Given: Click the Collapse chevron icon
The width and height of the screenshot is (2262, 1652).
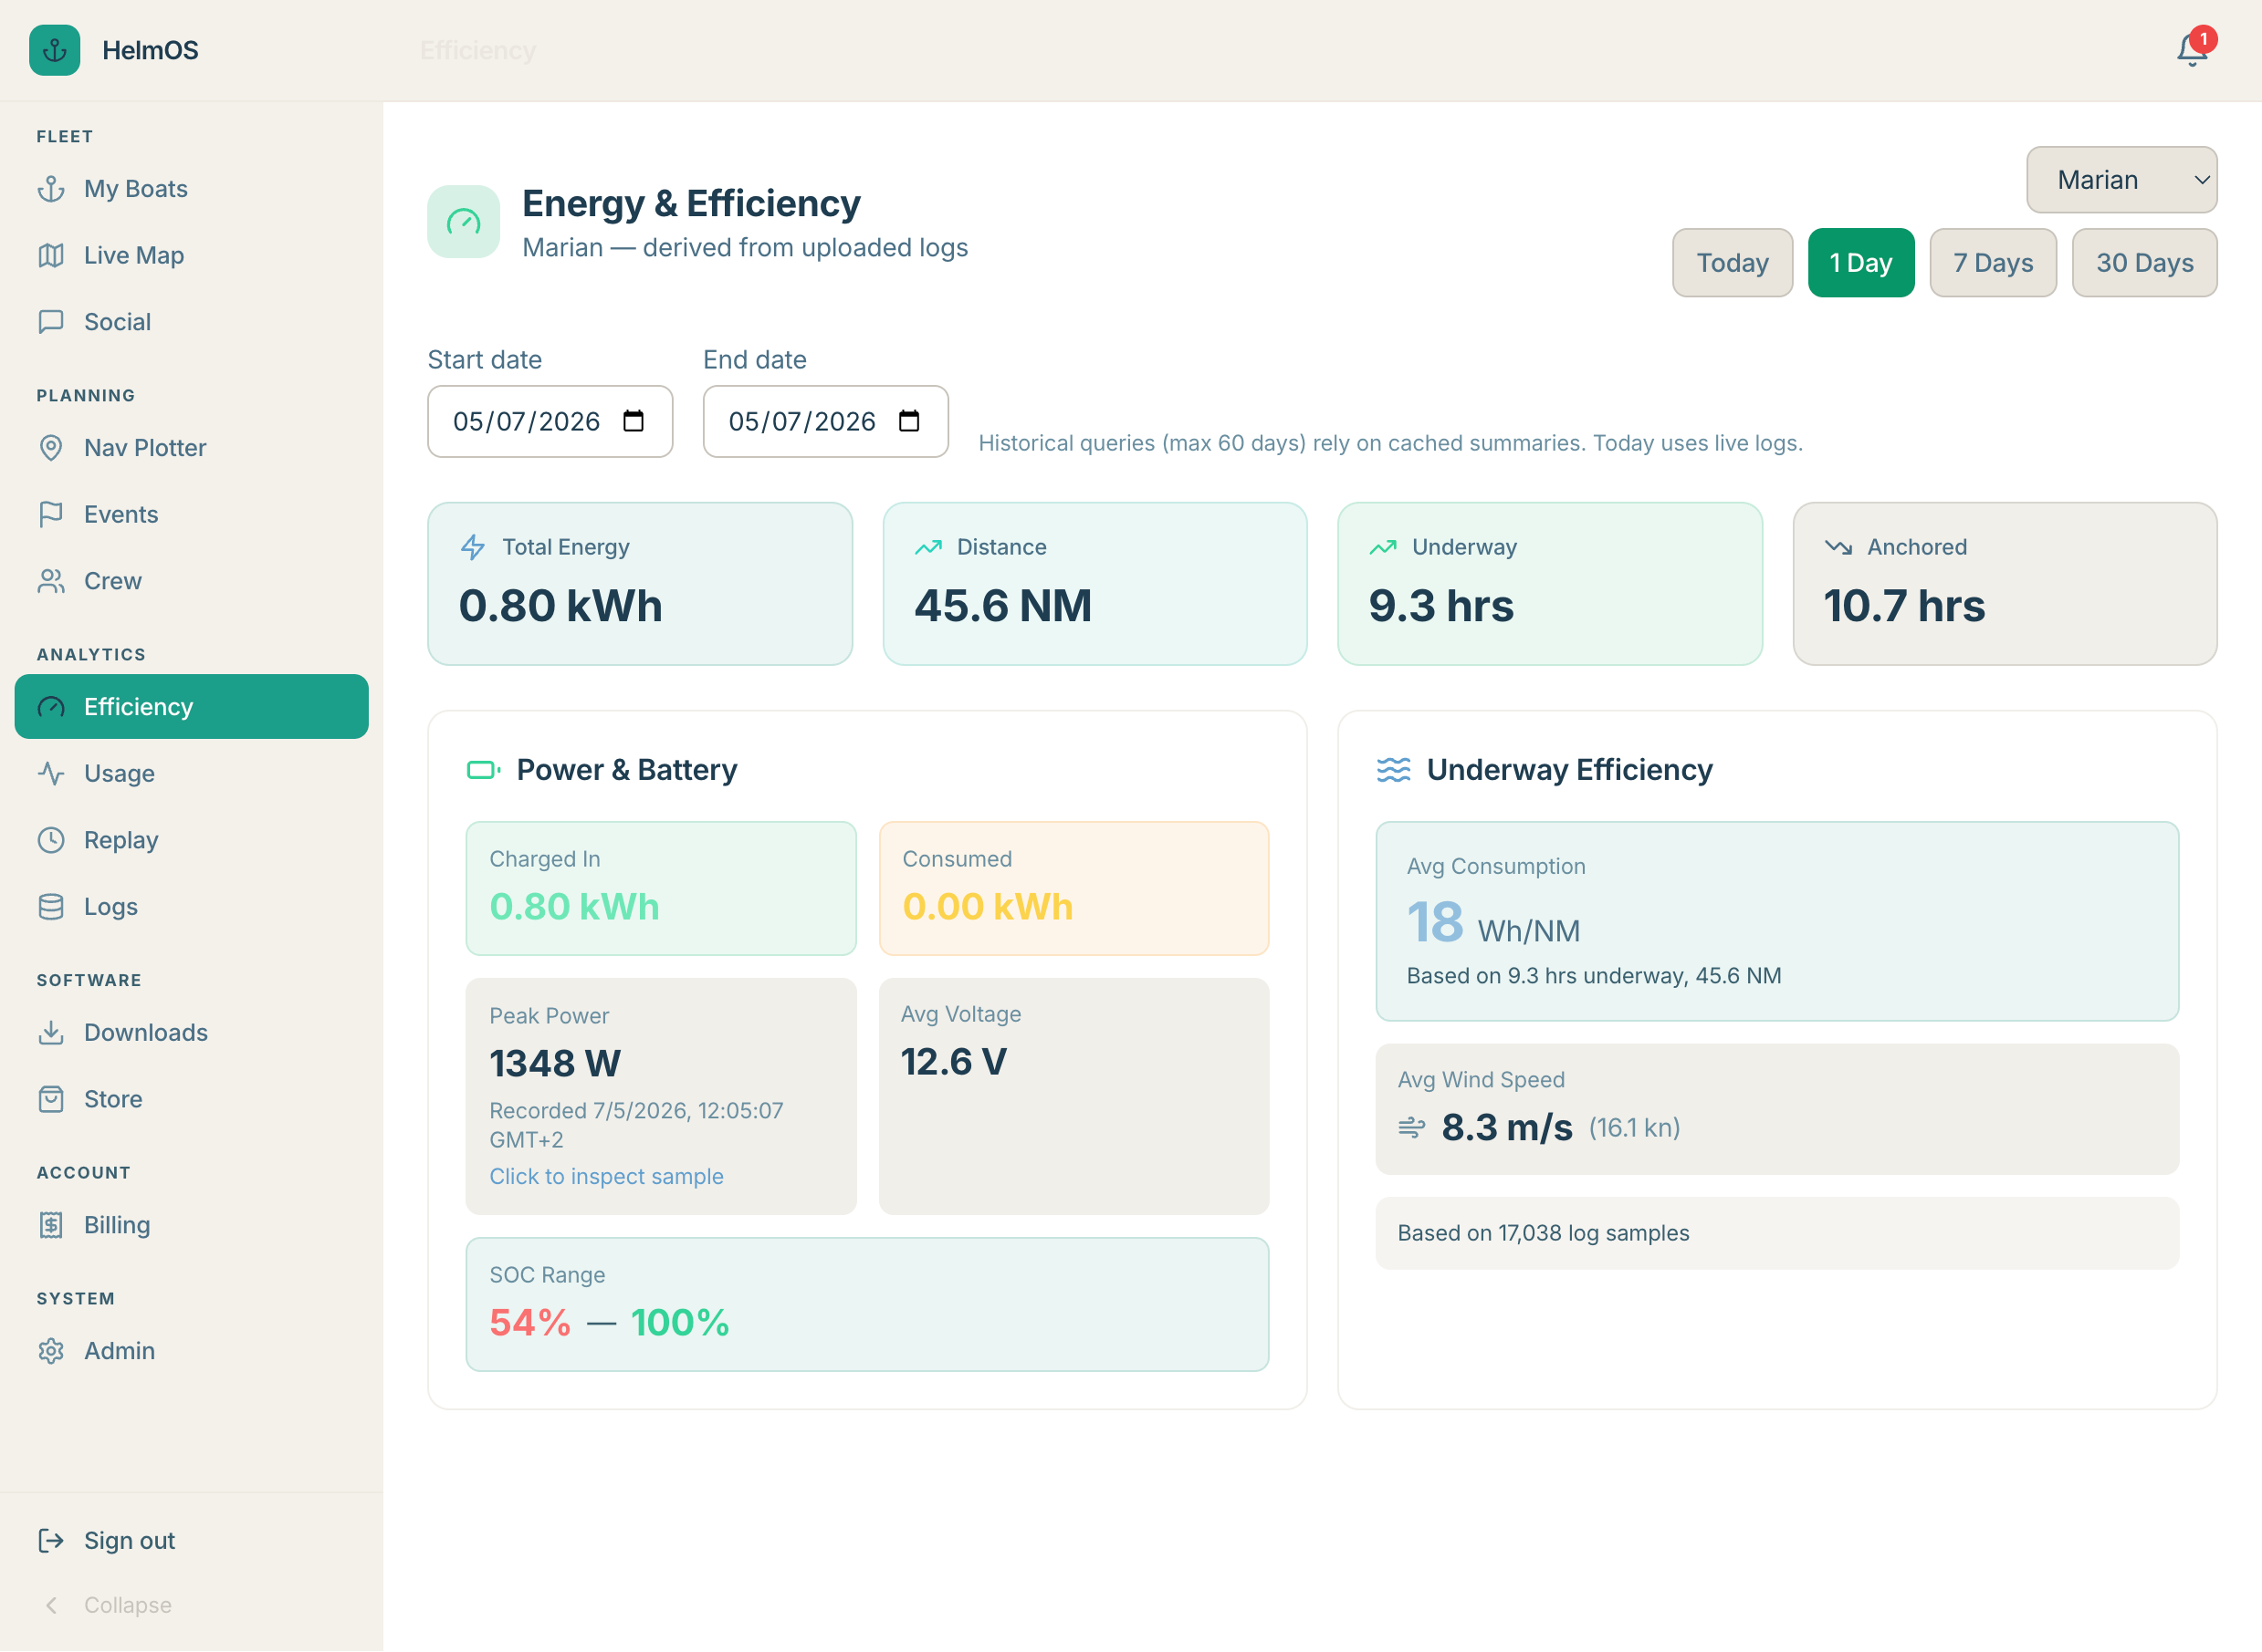Looking at the screenshot, I should coord(51,1605).
